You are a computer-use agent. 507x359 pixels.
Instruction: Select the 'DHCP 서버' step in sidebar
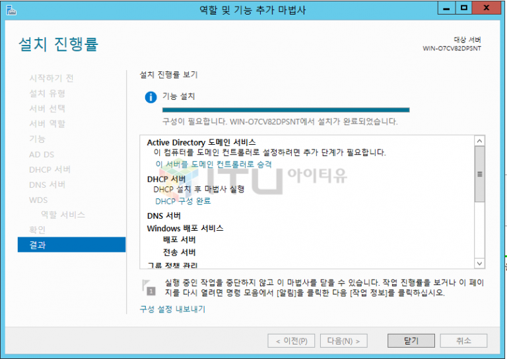[x=50, y=169]
